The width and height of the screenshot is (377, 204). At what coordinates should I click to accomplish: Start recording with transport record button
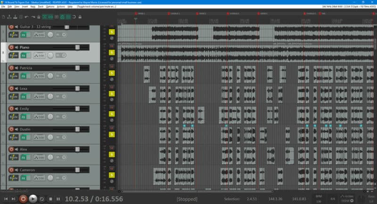(23, 199)
